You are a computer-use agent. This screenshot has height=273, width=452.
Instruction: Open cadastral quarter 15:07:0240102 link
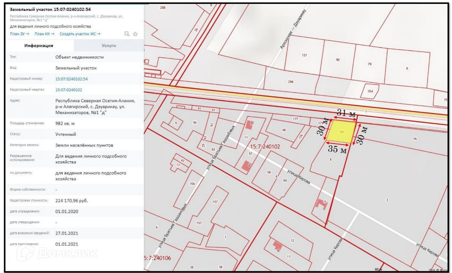pyautogui.click(x=69, y=90)
